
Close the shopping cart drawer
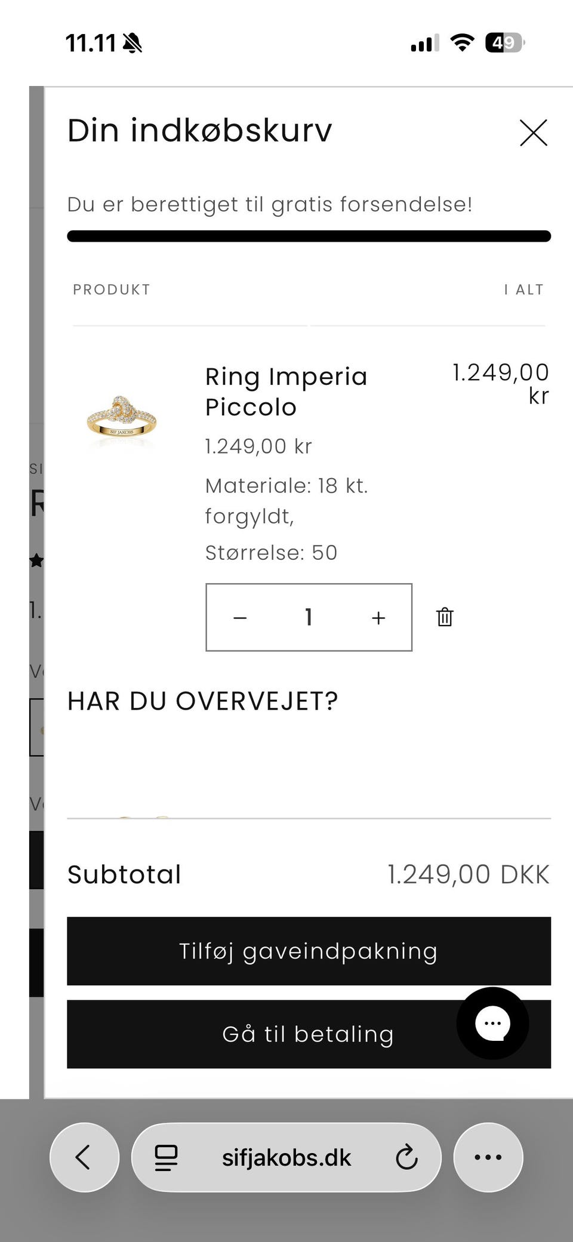click(533, 132)
